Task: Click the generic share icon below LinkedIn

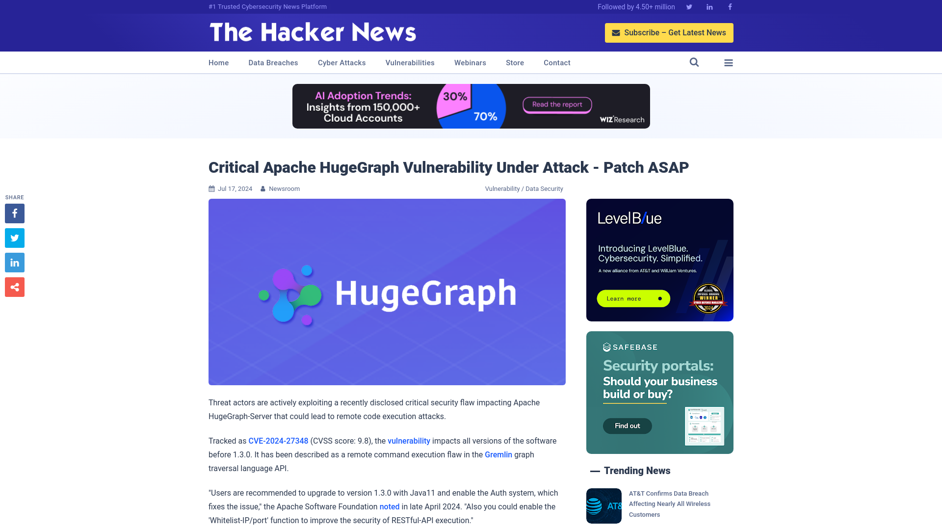Action: 14,287
